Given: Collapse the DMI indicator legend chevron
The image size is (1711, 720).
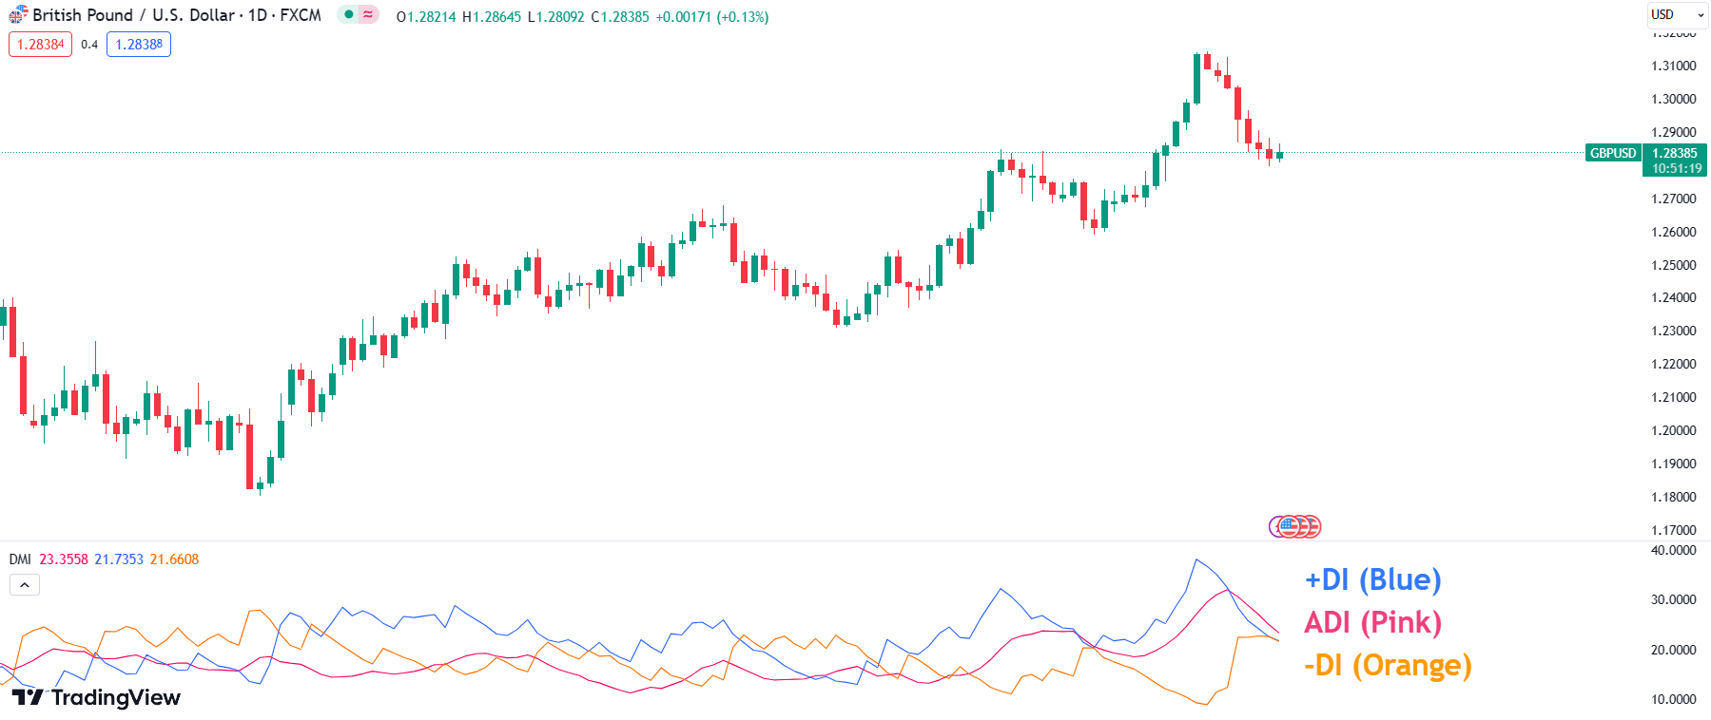Looking at the screenshot, I should pos(25,585).
